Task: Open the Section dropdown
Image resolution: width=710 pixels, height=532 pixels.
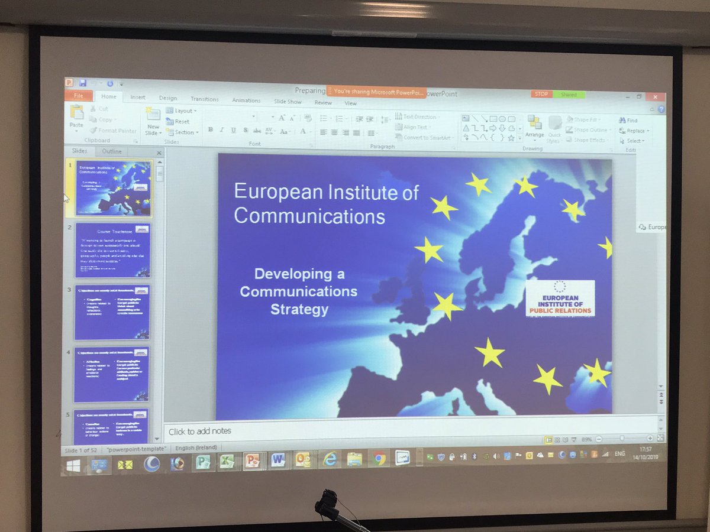Action: pyautogui.click(x=182, y=132)
